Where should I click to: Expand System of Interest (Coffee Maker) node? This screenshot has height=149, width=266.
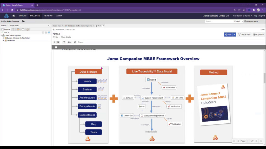tap(3, 38)
